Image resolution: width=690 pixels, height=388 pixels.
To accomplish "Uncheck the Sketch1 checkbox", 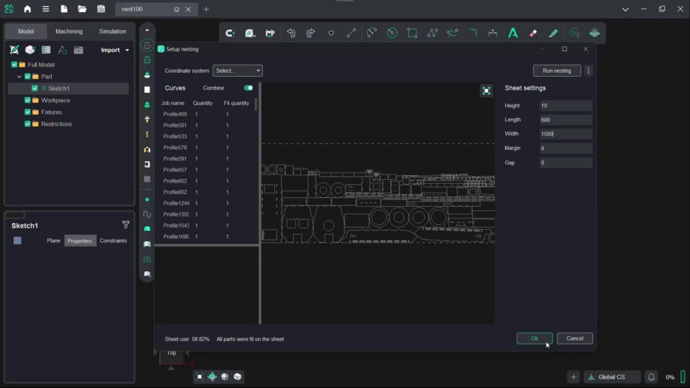I will 35,88.
